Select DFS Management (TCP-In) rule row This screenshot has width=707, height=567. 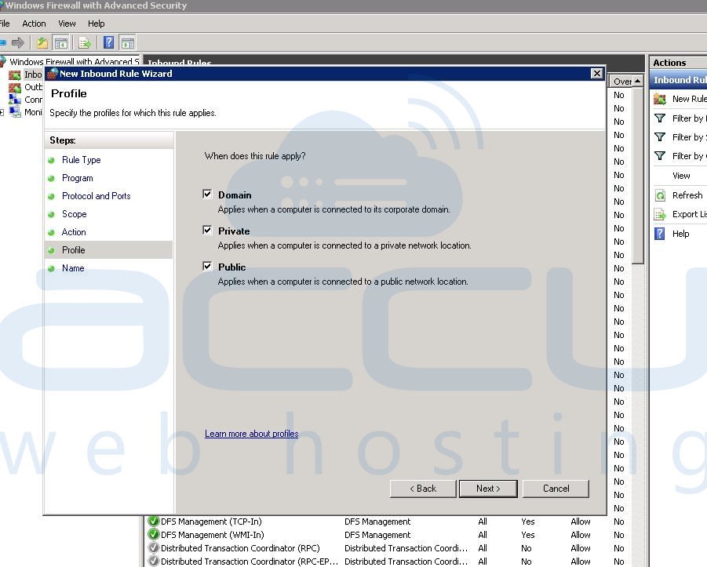(x=389, y=522)
